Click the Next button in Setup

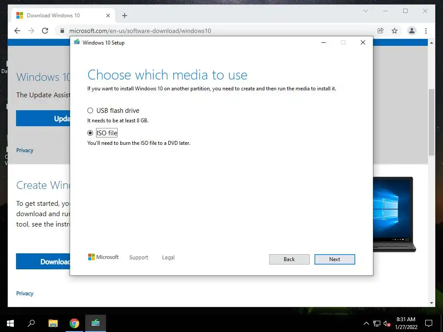[334, 259]
